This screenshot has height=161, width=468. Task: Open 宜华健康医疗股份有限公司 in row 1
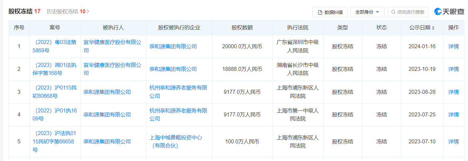(112, 47)
